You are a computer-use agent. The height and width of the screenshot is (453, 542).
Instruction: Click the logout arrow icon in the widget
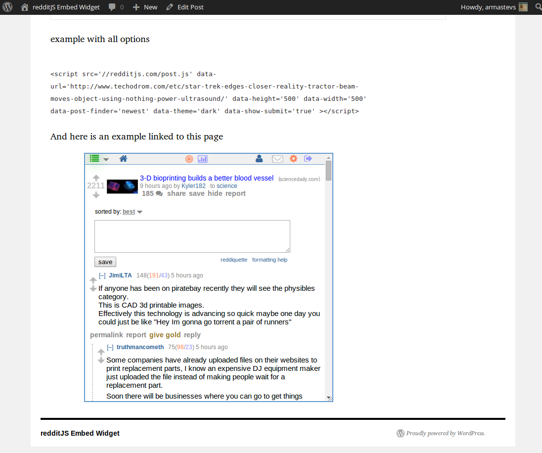coord(308,158)
